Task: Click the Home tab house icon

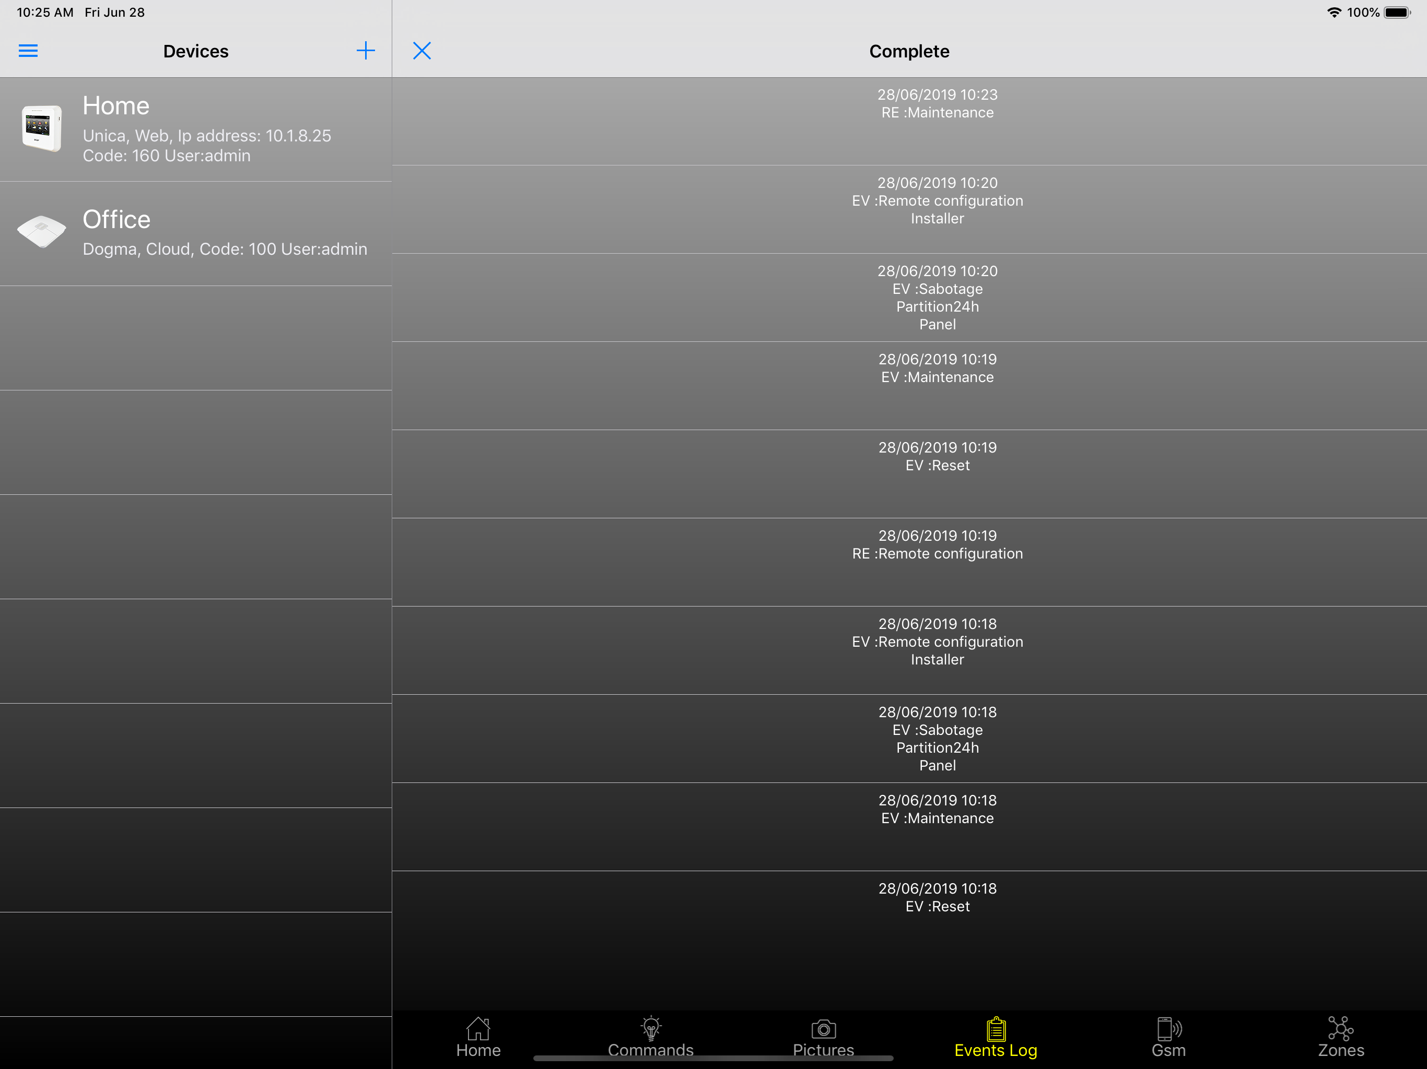Action: point(478,1028)
